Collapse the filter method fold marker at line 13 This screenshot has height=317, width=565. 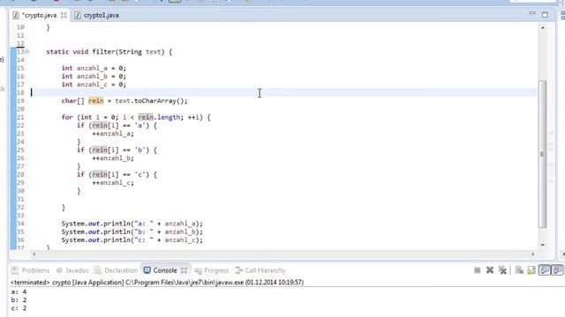click(27, 52)
